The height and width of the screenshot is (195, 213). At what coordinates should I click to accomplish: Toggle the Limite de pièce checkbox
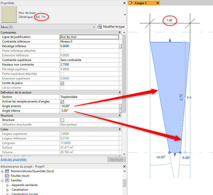pyautogui.click(x=62, y=83)
